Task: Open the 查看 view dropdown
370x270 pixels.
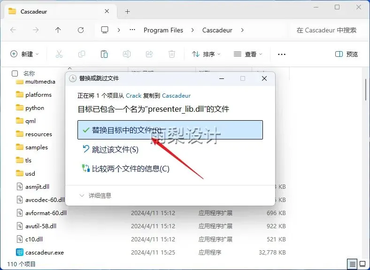Action: coord(248,54)
